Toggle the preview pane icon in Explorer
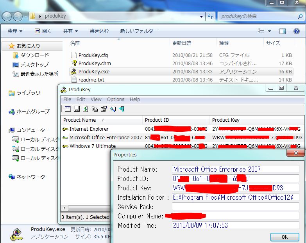This screenshot has width=306, height=243. click(x=283, y=31)
